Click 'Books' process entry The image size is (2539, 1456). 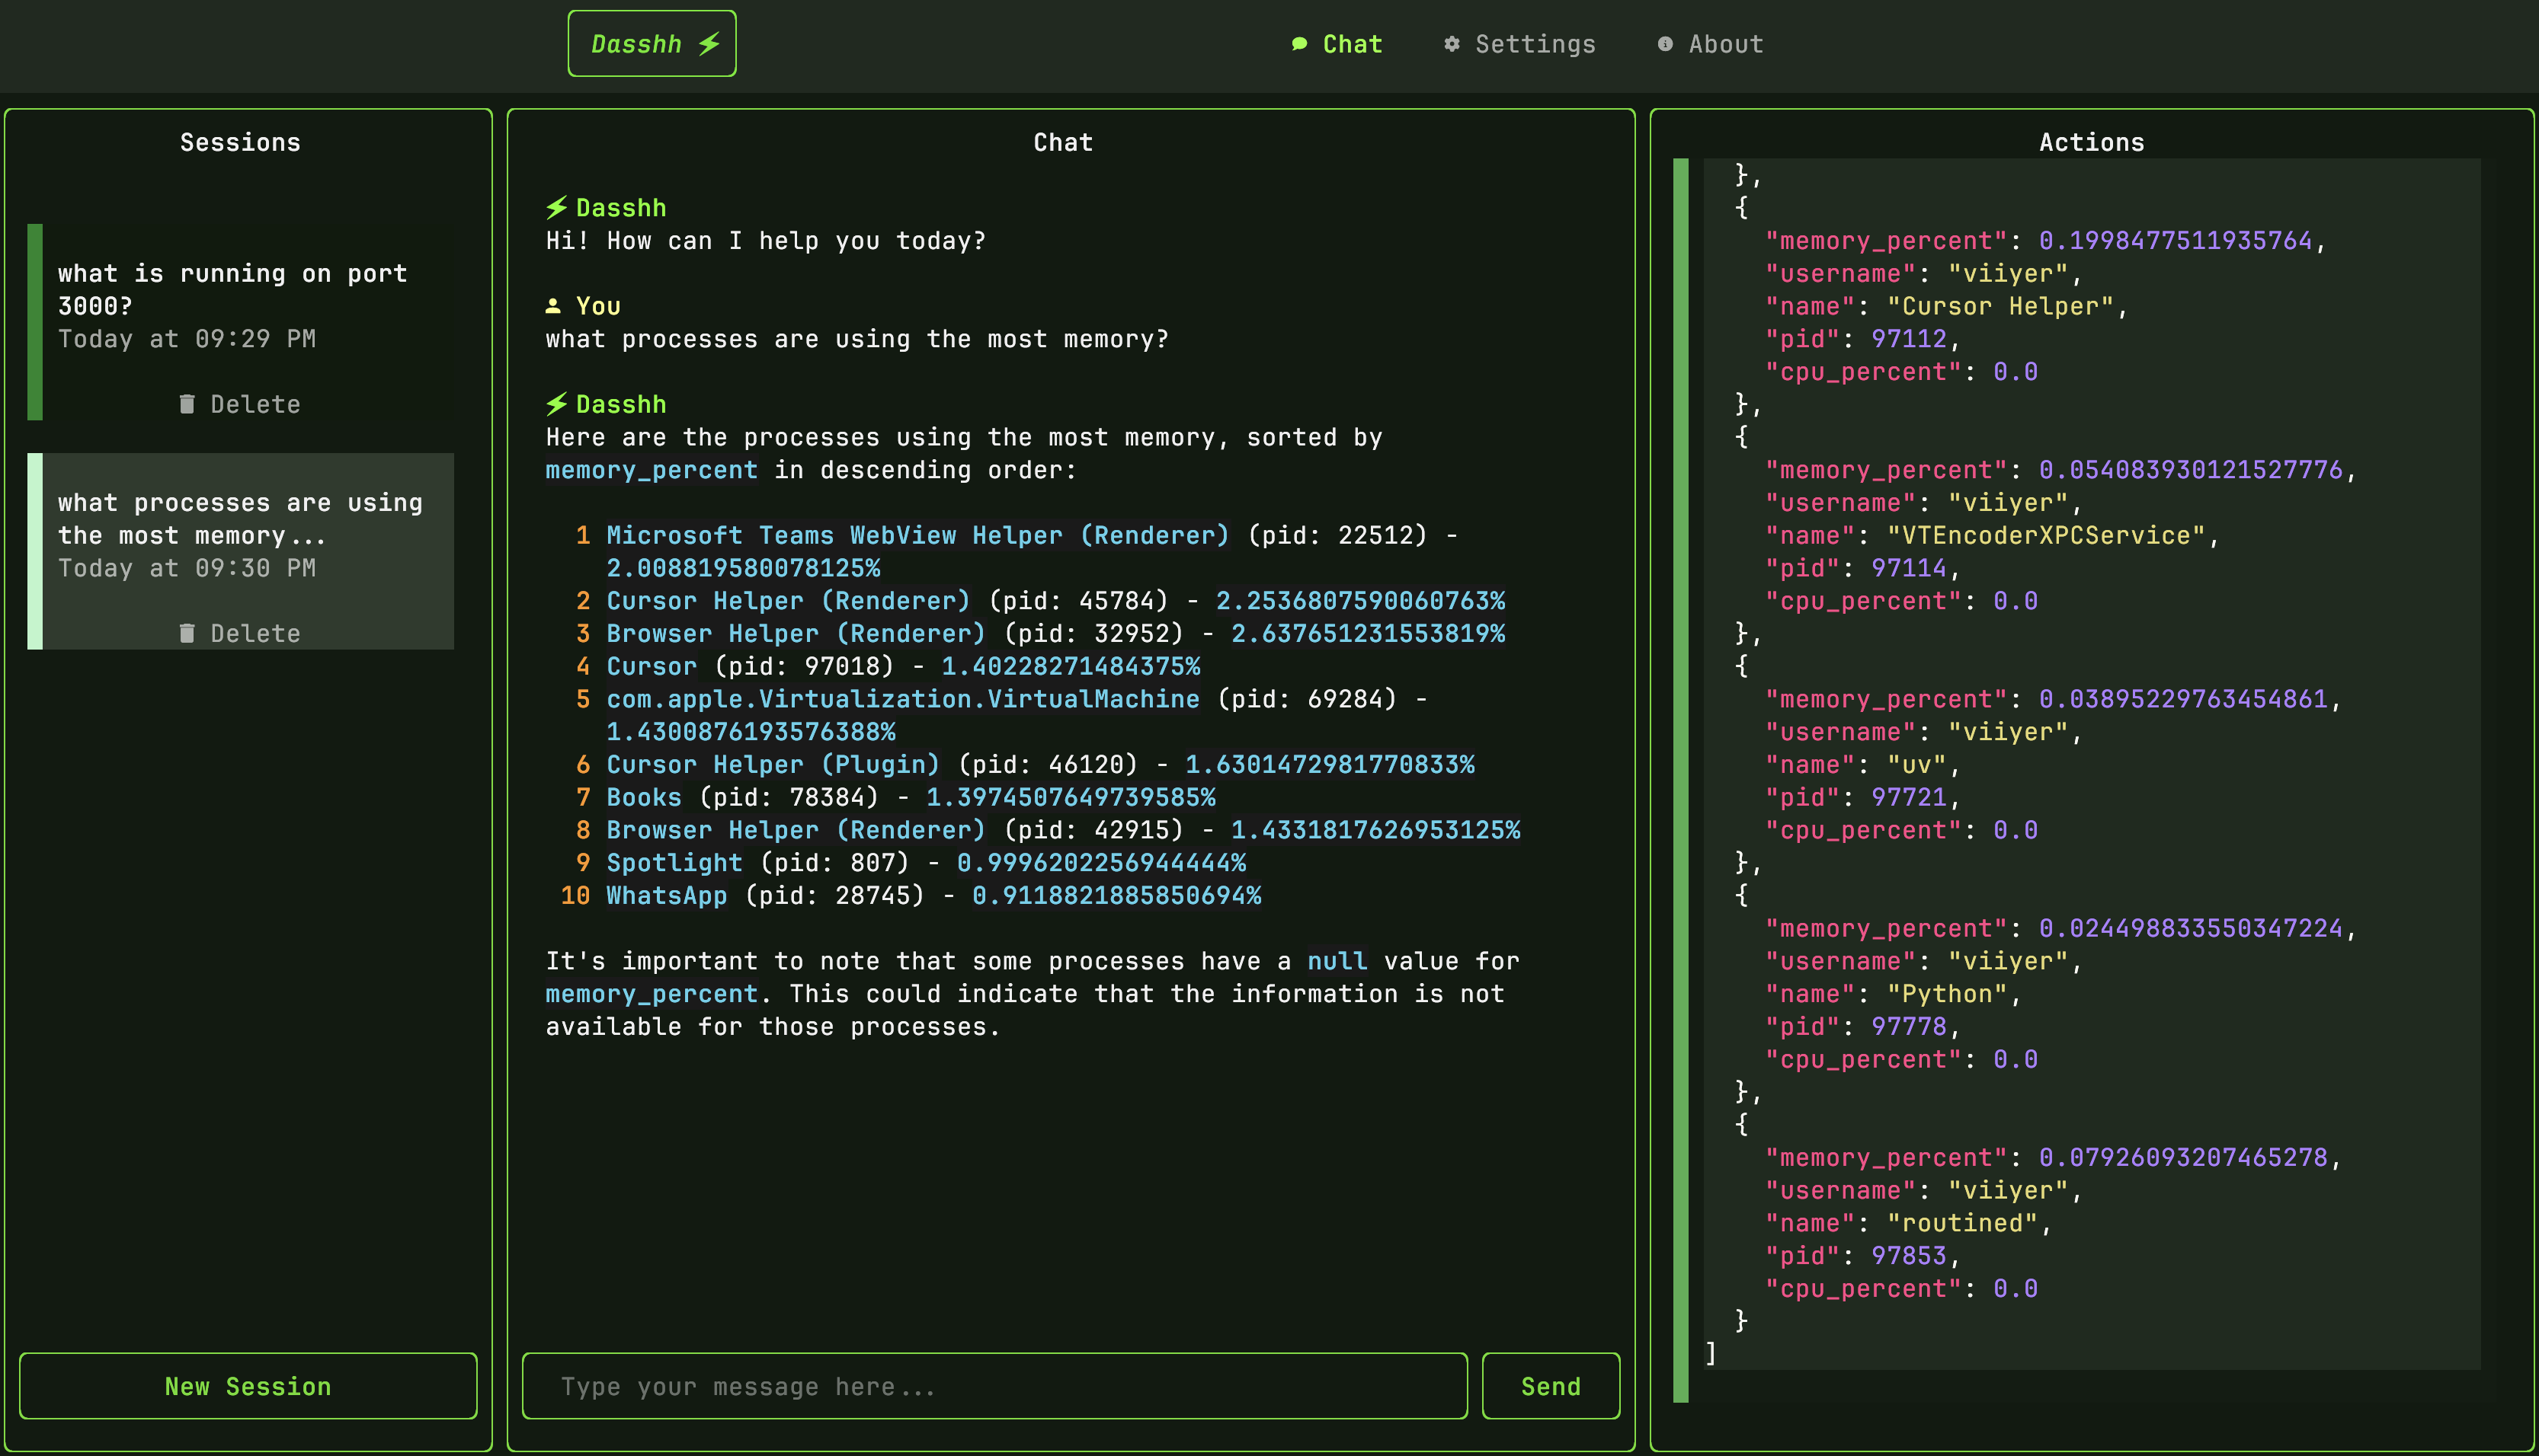pos(643,797)
